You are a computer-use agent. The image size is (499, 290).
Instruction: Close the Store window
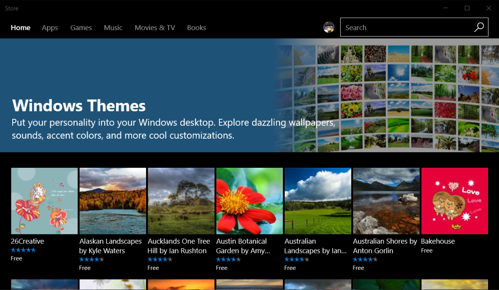489,8
